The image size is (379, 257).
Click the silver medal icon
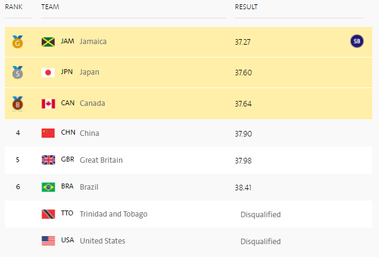point(18,72)
